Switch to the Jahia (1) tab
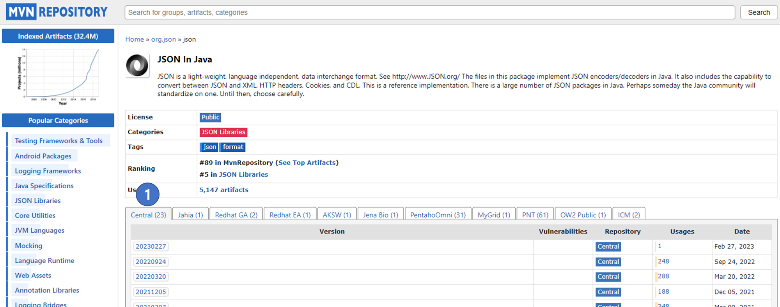Image resolution: width=780 pixels, height=307 pixels. coord(190,215)
